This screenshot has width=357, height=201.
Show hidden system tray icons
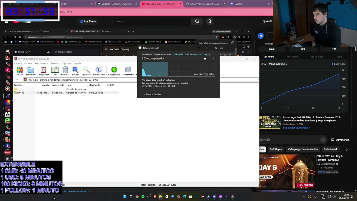point(304,197)
